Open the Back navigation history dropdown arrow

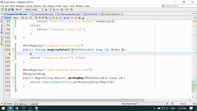click(x=28, y=18)
